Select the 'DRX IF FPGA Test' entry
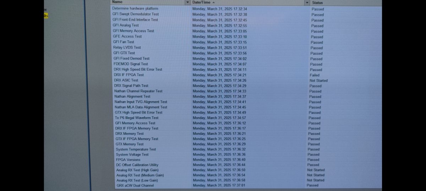Viewport: 426px width, 191px height. [129, 75]
